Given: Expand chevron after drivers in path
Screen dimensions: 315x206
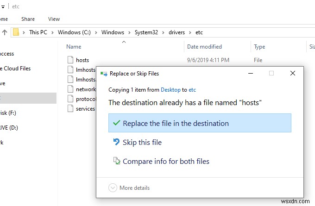Looking at the screenshot, I should [190, 32].
